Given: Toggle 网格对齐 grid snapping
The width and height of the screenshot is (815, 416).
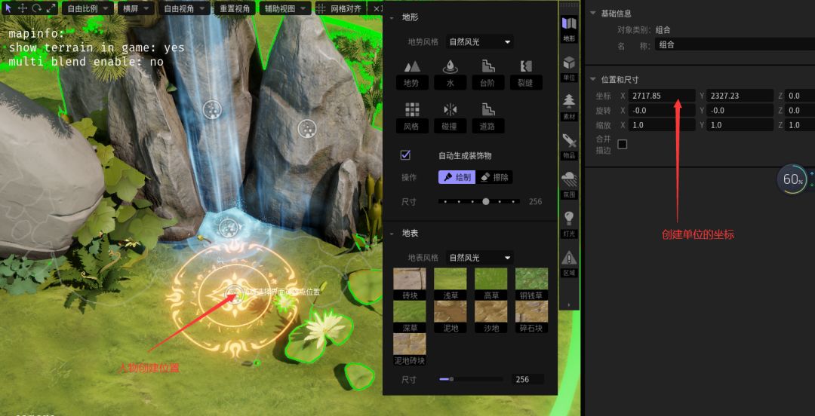Looking at the screenshot, I should coord(340,8).
